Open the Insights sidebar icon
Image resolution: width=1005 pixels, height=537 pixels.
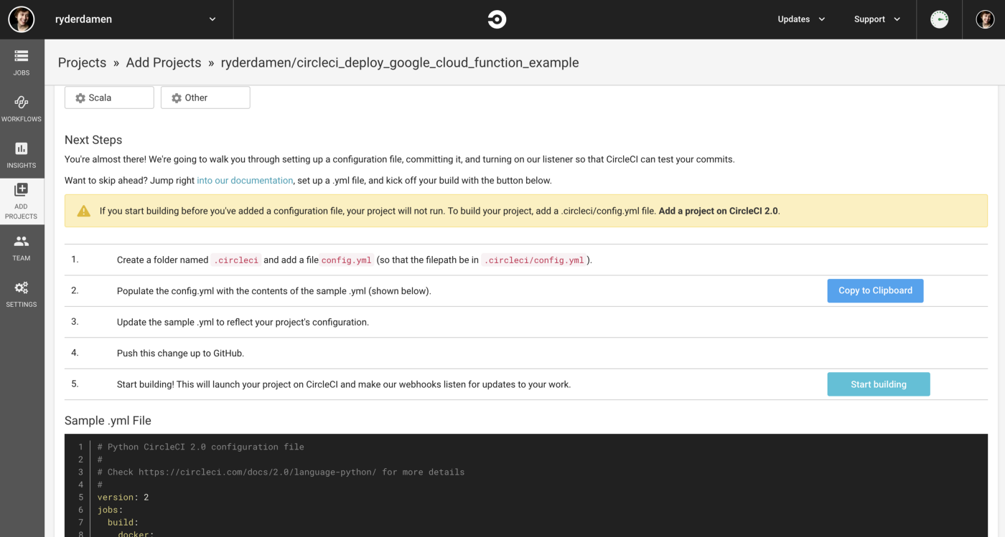22,154
